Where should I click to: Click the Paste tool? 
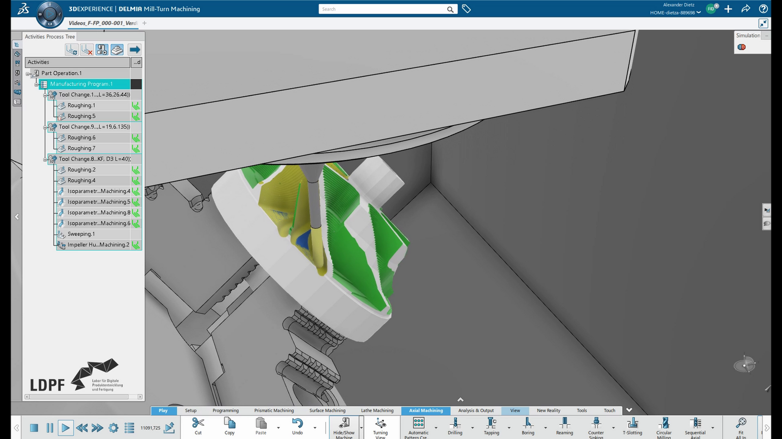(x=261, y=426)
